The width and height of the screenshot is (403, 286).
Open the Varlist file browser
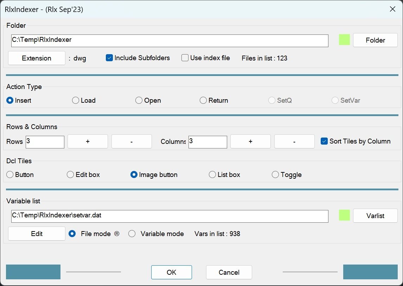click(x=375, y=216)
